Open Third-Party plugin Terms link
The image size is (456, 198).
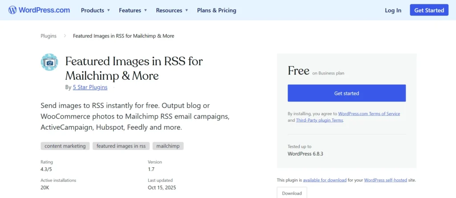point(319,120)
